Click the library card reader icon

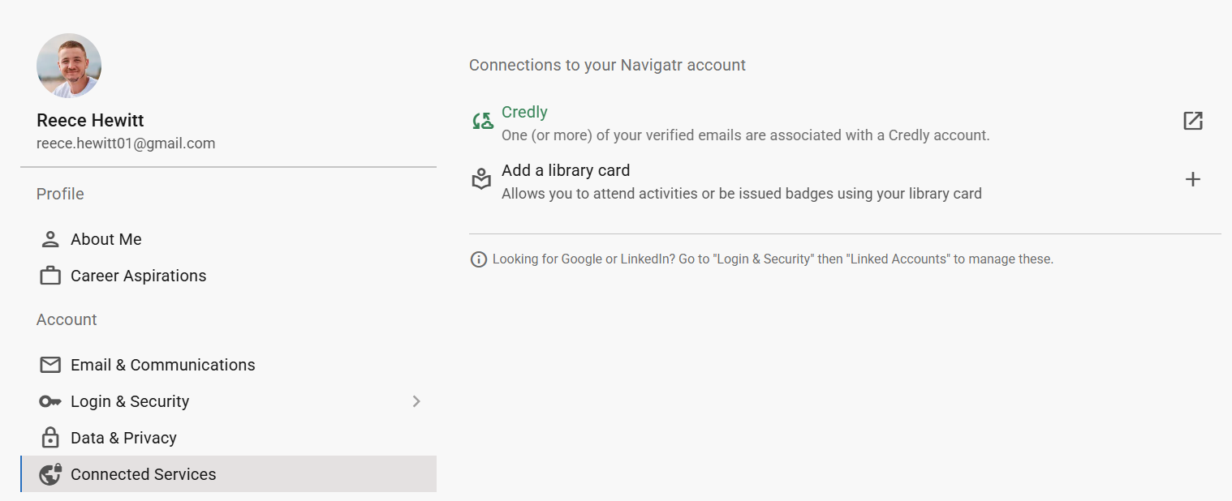pyautogui.click(x=482, y=179)
